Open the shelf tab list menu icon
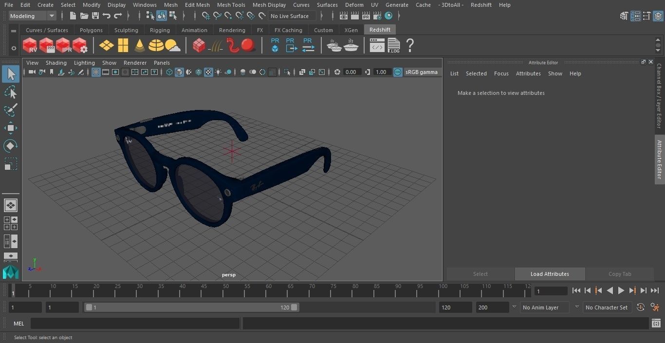The width and height of the screenshot is (665, 343). 13,31
